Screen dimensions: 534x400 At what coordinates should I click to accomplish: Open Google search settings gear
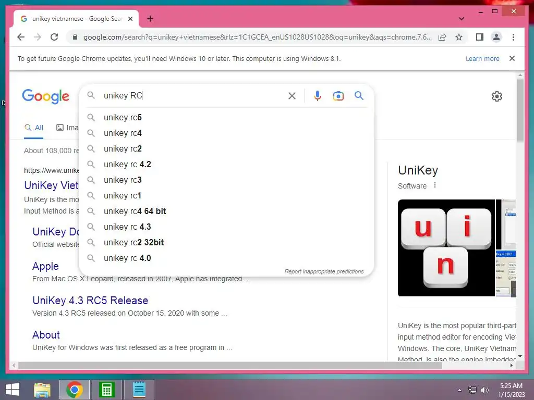[x=497, y=96]
